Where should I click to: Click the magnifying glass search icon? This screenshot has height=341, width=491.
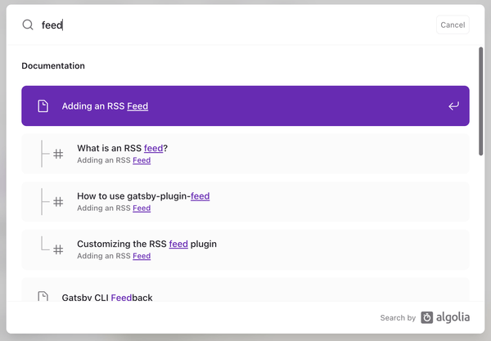click(x=28, y=25)
